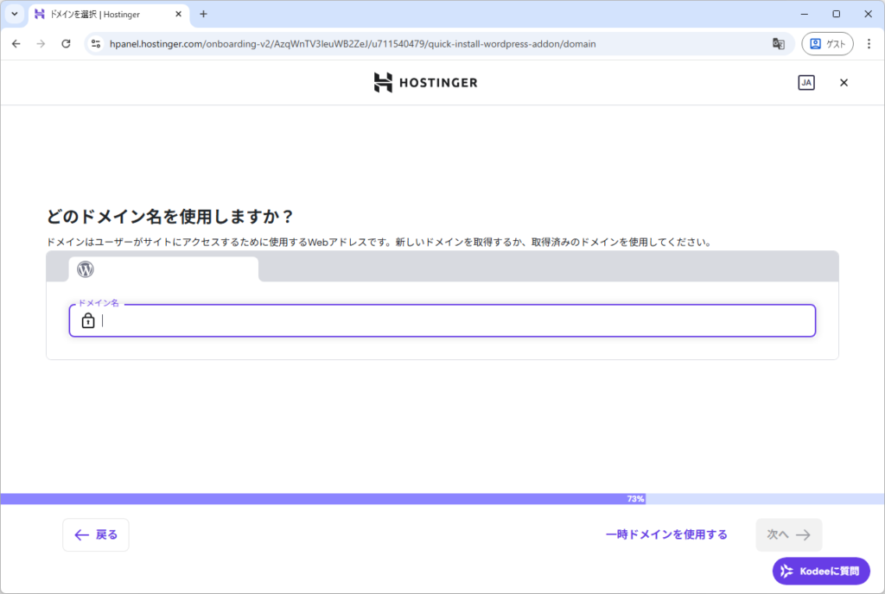Click the 73% onboarding progress bar
Screen dimensions: 885x594
point(442,499)
